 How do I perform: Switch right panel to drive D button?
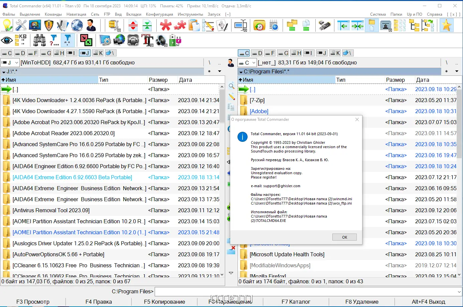pyautogui.click(x=257, y=53)
